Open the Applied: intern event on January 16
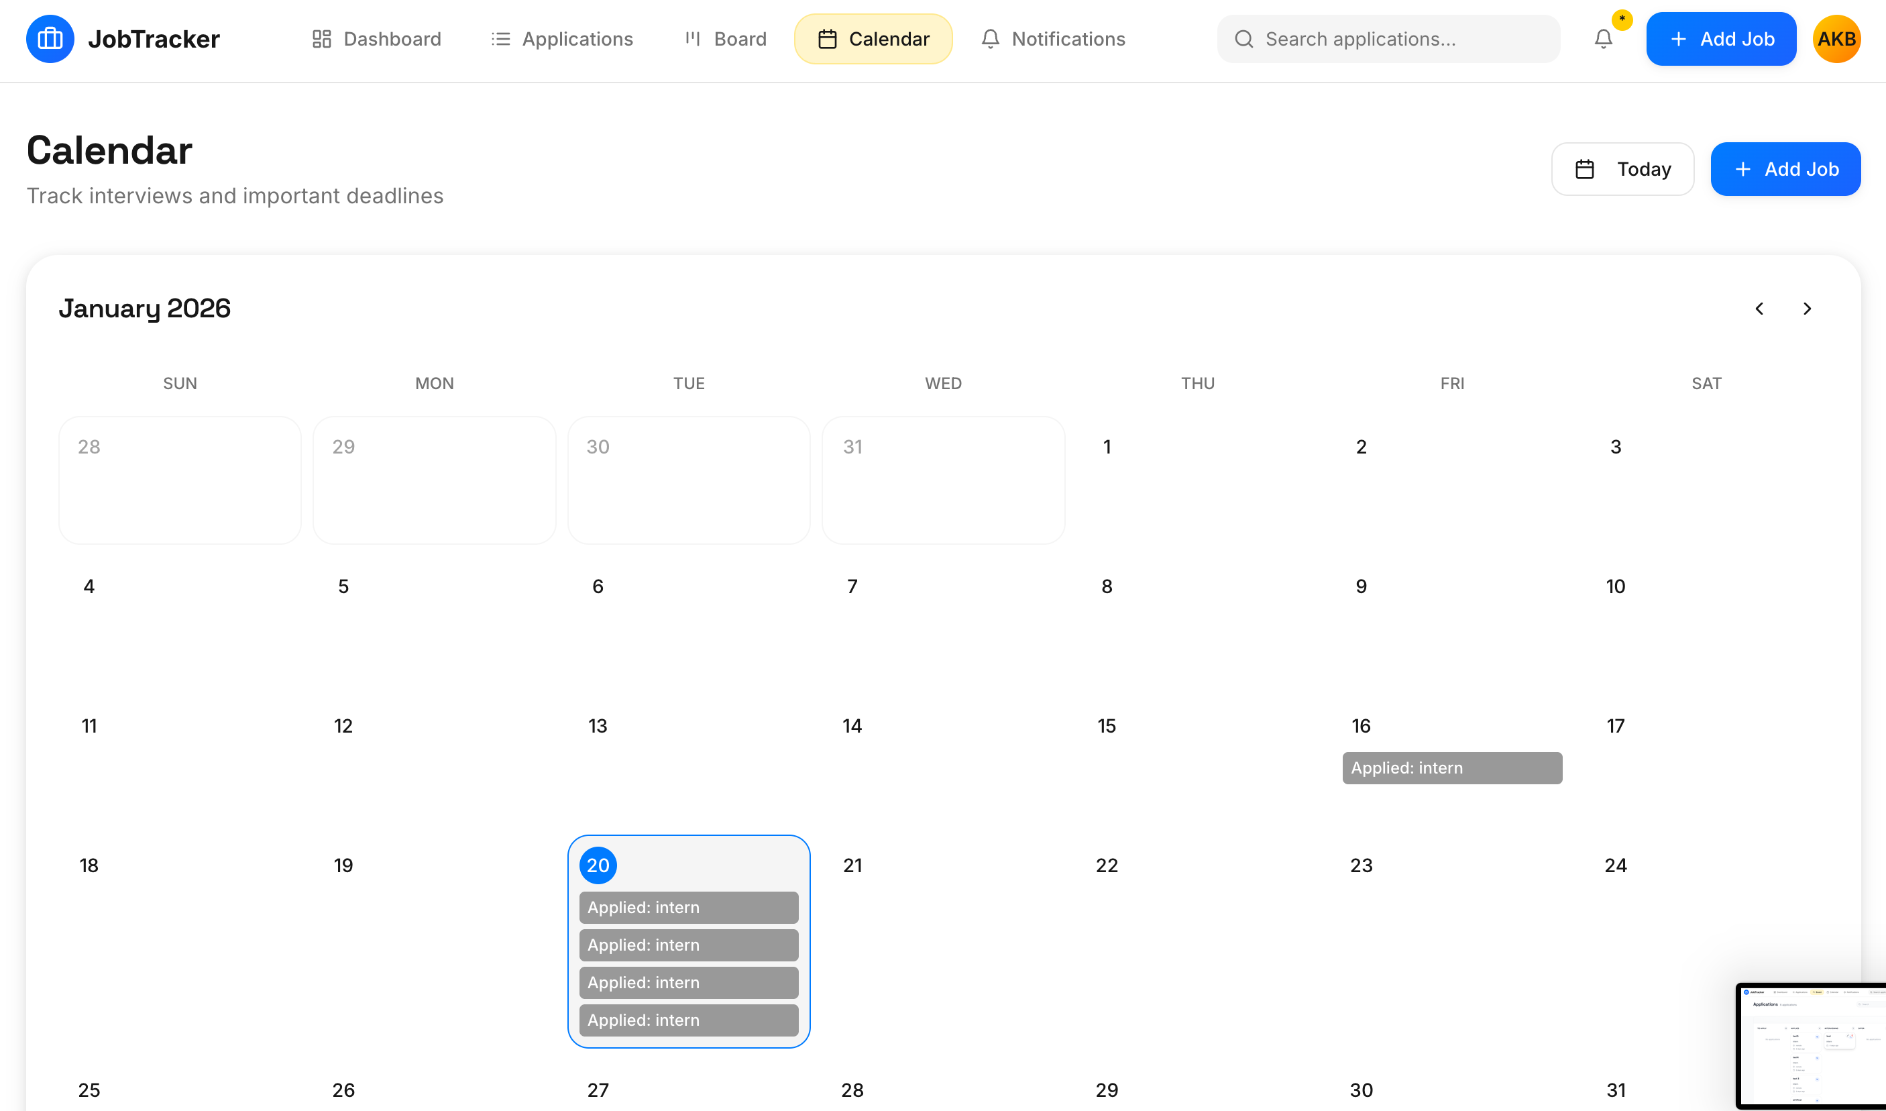The width and height of the screenshot is (1886, 1111). click(x=1452, y=768)
